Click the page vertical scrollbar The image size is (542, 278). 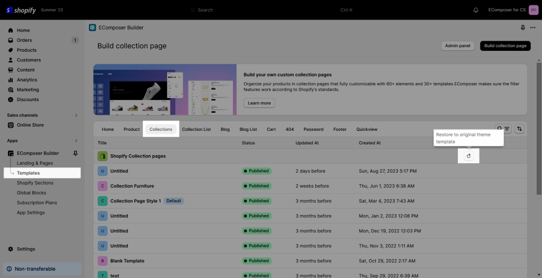pyautogui.click(x=538, y=128)
